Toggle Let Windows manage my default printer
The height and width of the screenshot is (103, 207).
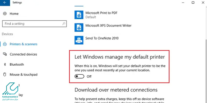pyautogui.click(x=79, y=76)
